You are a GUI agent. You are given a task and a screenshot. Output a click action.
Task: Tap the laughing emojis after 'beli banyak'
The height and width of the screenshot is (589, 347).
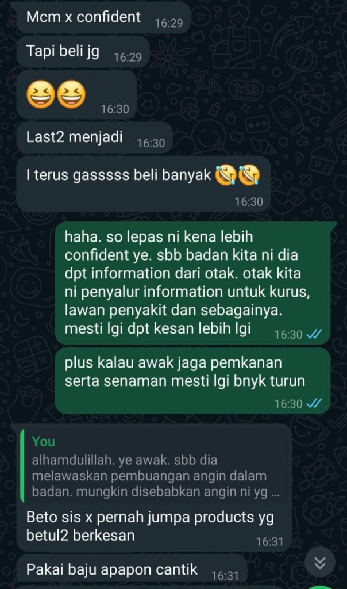[238, 175]
